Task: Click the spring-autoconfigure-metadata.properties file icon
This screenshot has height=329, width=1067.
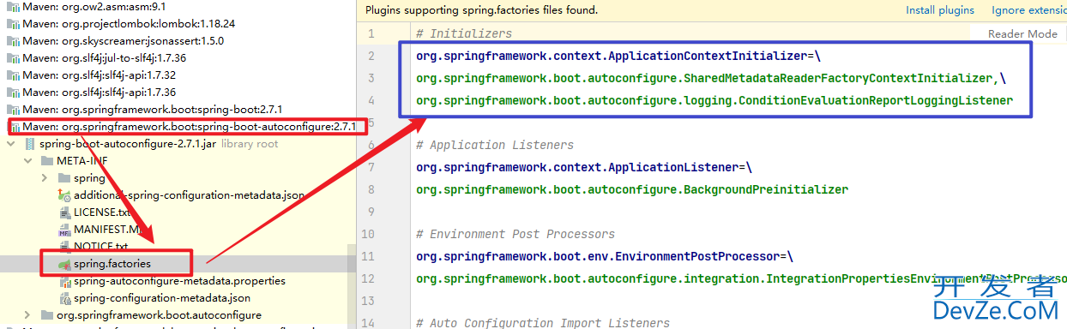Action: (65, 281)
